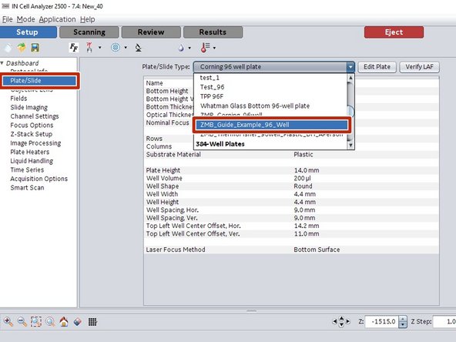Click the left arrow of stage navigation pad
Screen dimensions: 456x342
334,322
